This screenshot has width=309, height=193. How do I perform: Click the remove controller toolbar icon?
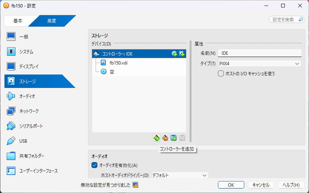(x=165, y=138)
